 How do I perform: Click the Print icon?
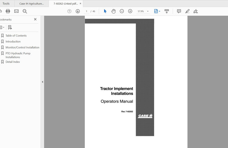point(8,11)
